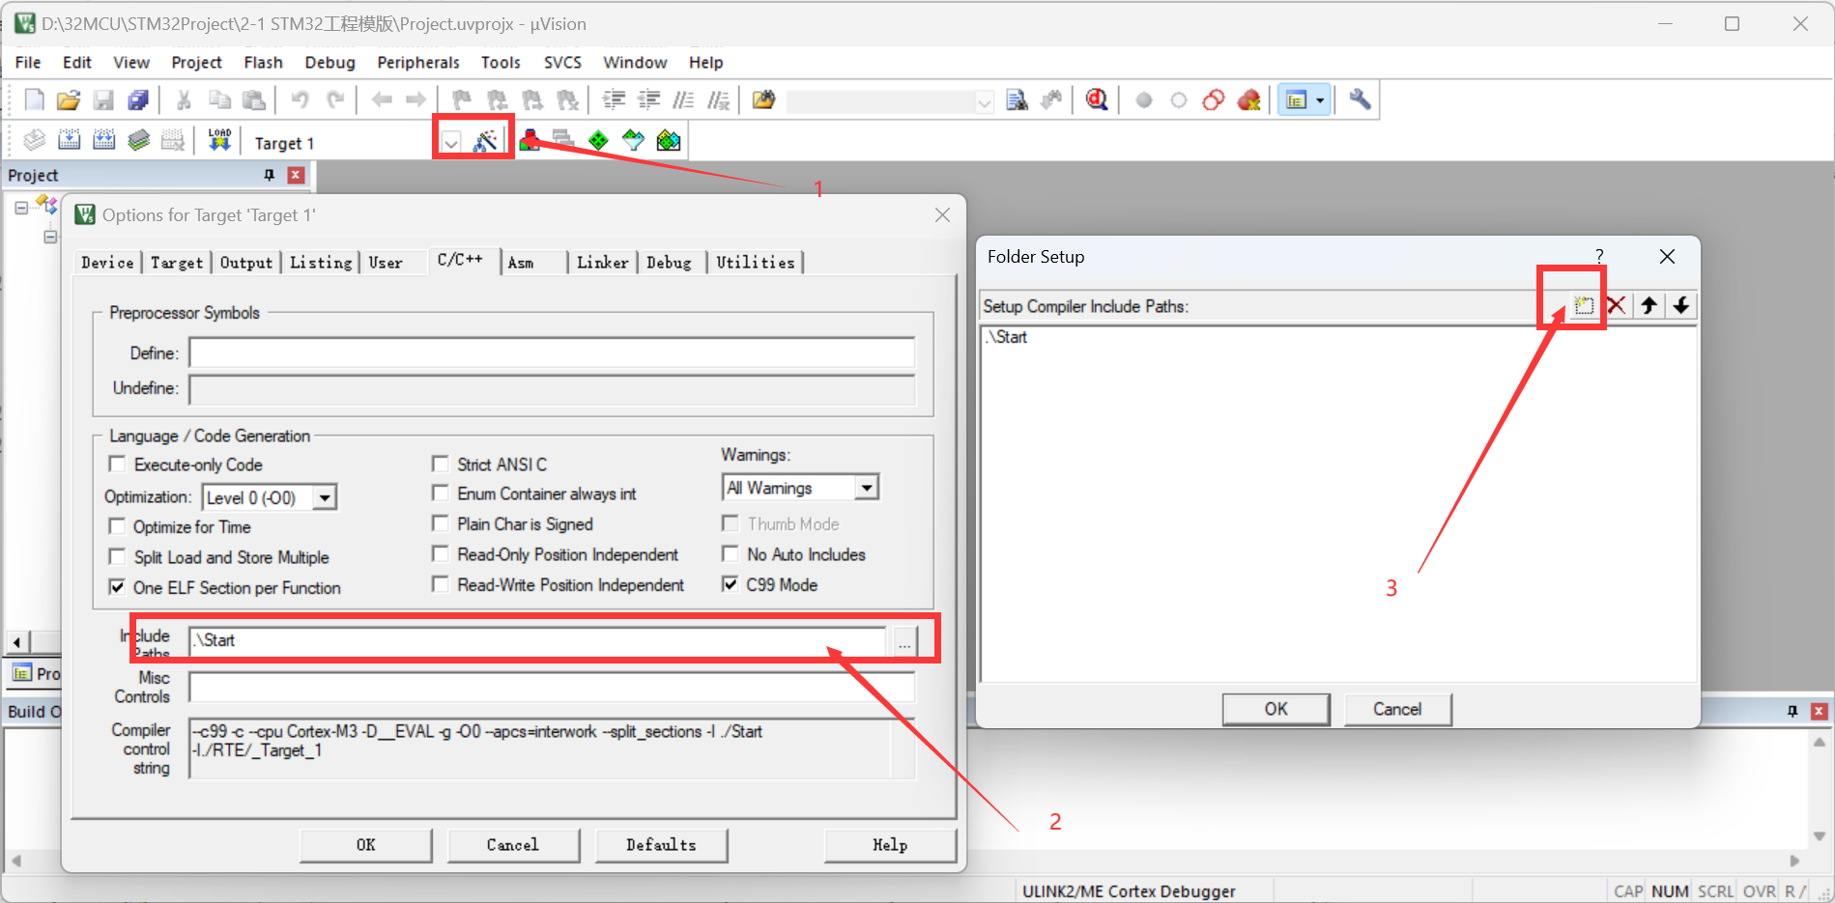Move include path up arrow
Image resolution: width=1835 pixels, height=903 pixels.
1649,306
